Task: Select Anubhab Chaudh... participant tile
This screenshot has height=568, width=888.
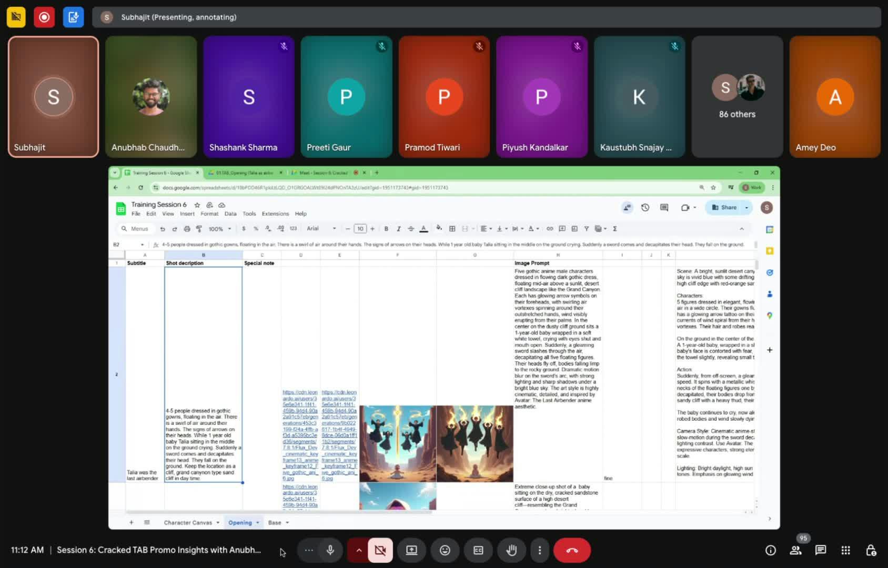Action: click(x=151, y=97)
